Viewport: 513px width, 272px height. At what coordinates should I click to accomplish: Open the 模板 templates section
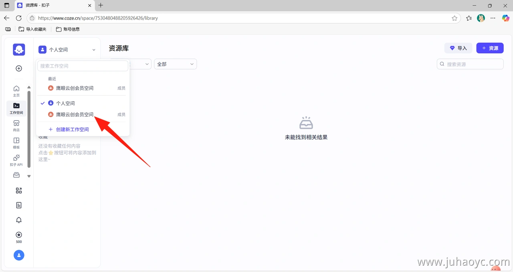point(16,143)
